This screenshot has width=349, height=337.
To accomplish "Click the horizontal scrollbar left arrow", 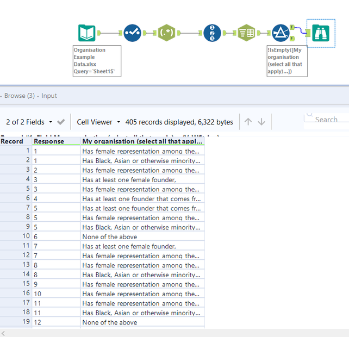I will point(4,333).
